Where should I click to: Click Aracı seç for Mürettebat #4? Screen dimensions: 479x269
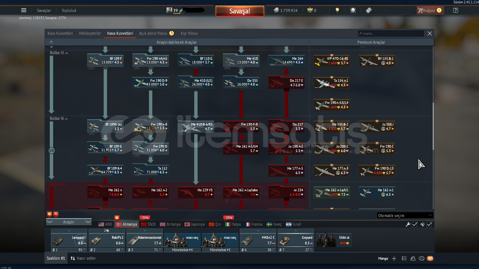tap(182, 240)
